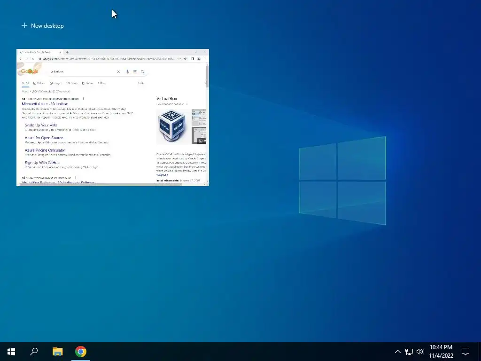Click the forward arrow in the Chrome preview
This screenshot has width=481, height=361.
pyautogui.click(x=26, y=59)
